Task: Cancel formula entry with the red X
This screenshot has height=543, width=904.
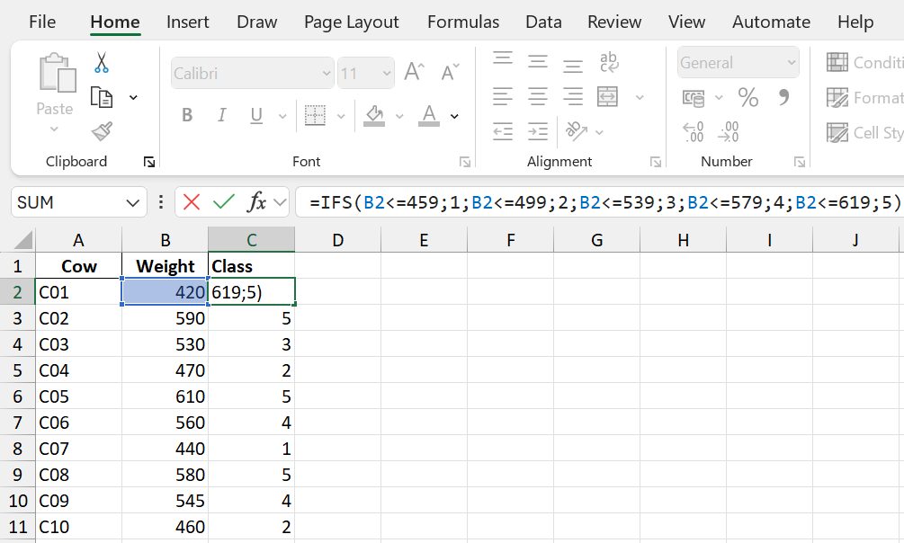Action: tap(192, 202)
